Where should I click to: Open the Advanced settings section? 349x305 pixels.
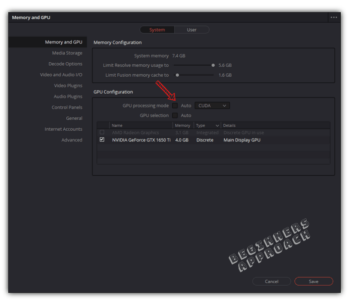click(72, 140)
